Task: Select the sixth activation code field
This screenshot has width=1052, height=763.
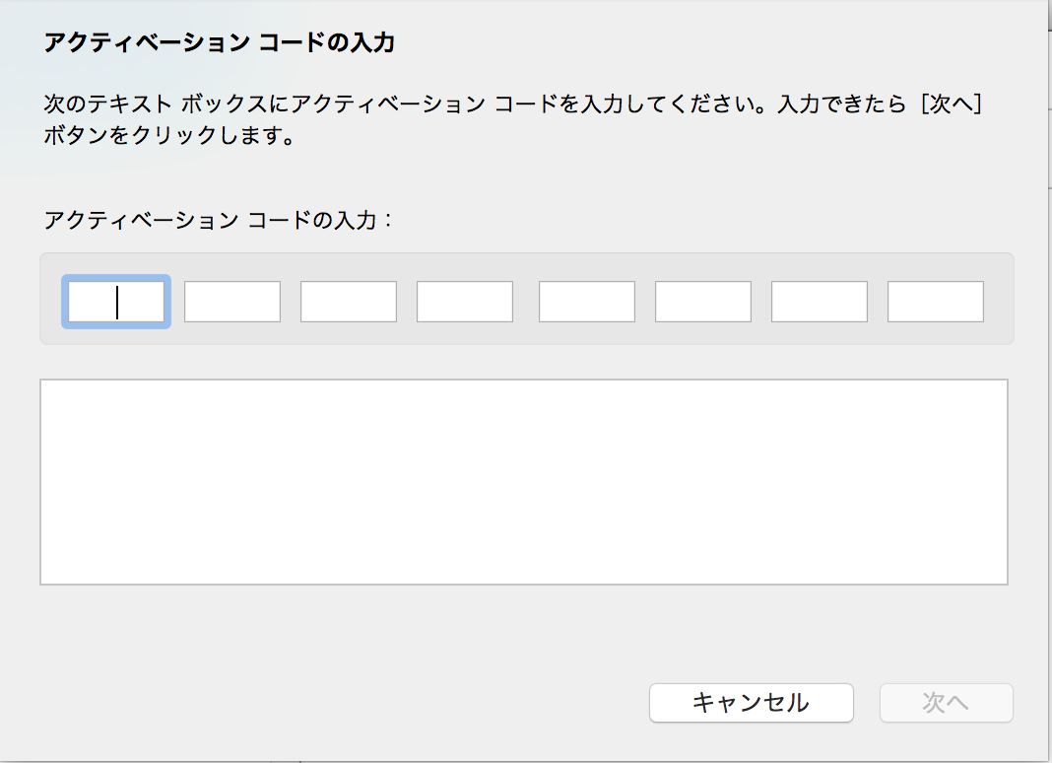Action: pos(703,302)
